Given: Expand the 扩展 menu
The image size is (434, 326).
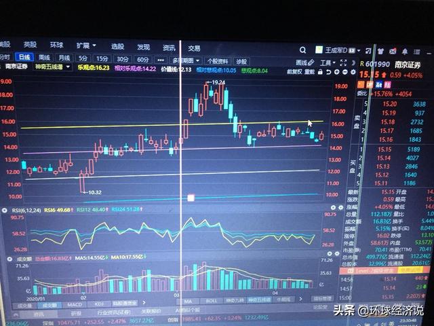Looking at the screenshot, I should click(x=86, y=46).
